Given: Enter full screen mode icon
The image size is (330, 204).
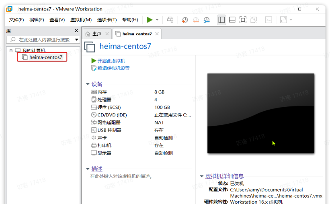Looking at the screenshot, I should click(x=243, y=20).
